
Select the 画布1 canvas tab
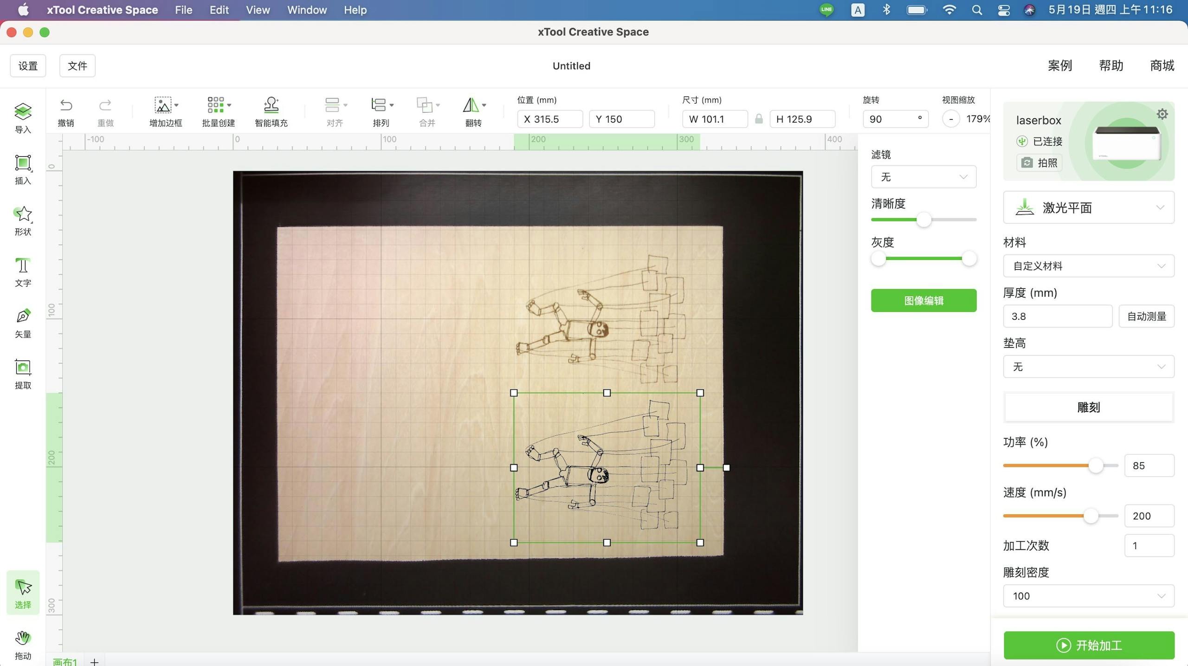65,661
